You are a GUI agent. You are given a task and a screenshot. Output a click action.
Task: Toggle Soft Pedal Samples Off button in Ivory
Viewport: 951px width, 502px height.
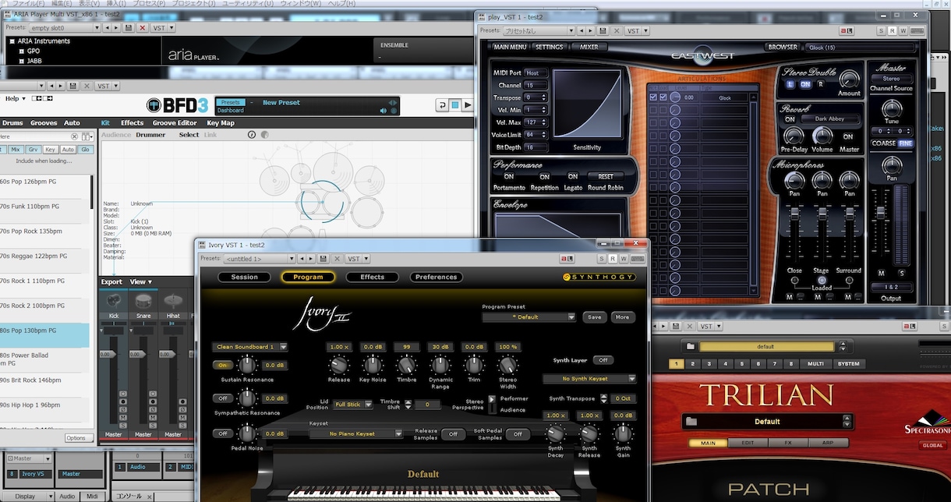(517, 434)
